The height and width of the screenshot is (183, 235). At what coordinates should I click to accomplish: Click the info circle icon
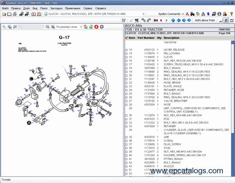219,14
